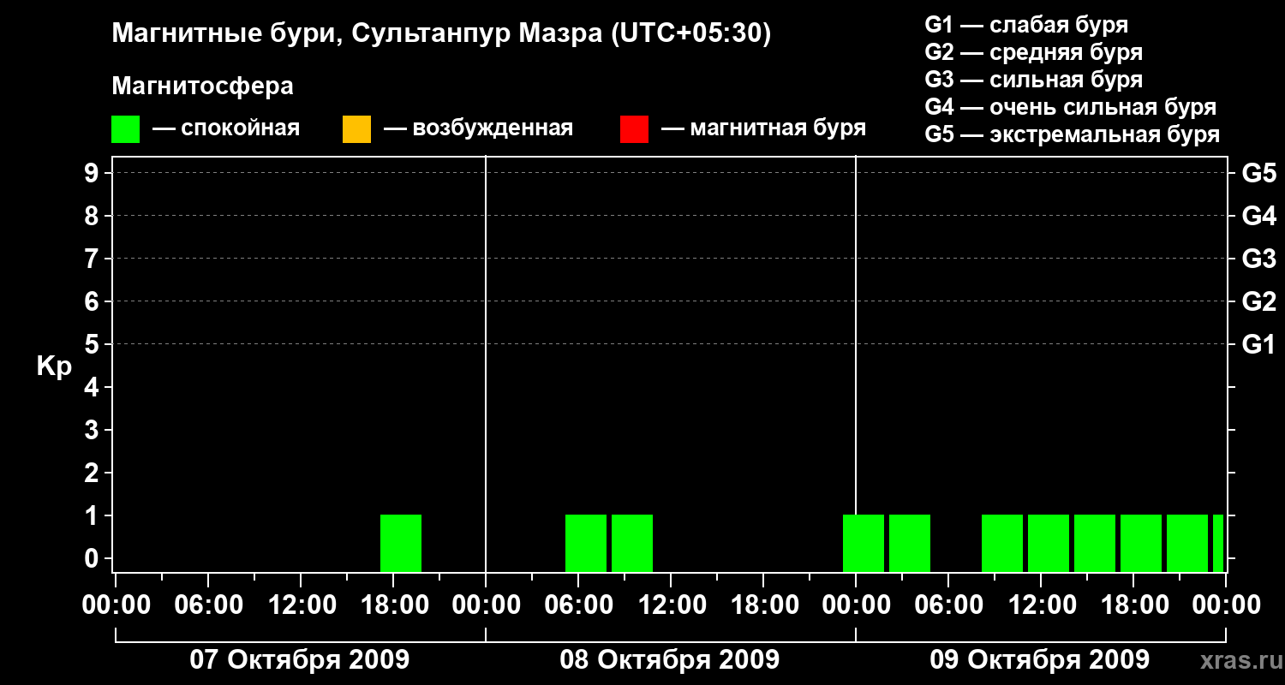The width and height of the screenshot is (1285, 685).
Task: Click the 'Магнитосфера' legend heading
Action: (x=202, y=86)
